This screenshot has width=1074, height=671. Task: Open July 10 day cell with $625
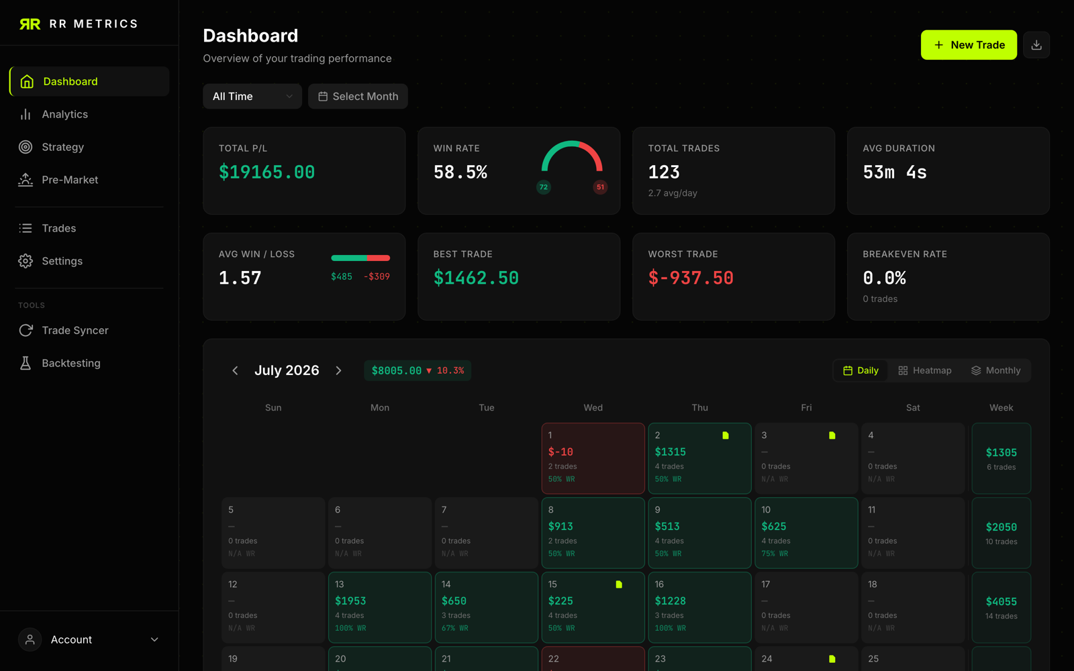(806, 533)
